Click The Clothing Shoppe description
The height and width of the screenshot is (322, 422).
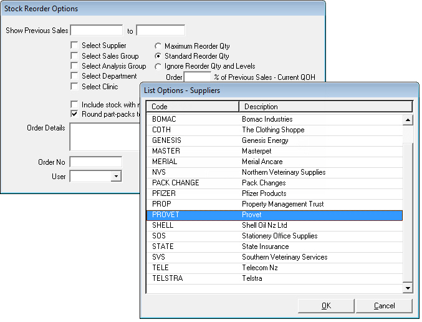coord(273,130)
